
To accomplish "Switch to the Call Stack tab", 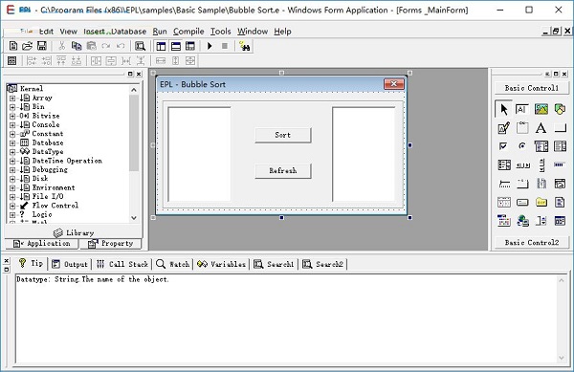I will tap(122, 264).
